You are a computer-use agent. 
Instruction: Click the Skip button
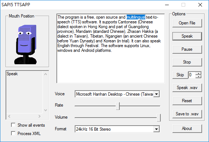[x=180, y=75]
